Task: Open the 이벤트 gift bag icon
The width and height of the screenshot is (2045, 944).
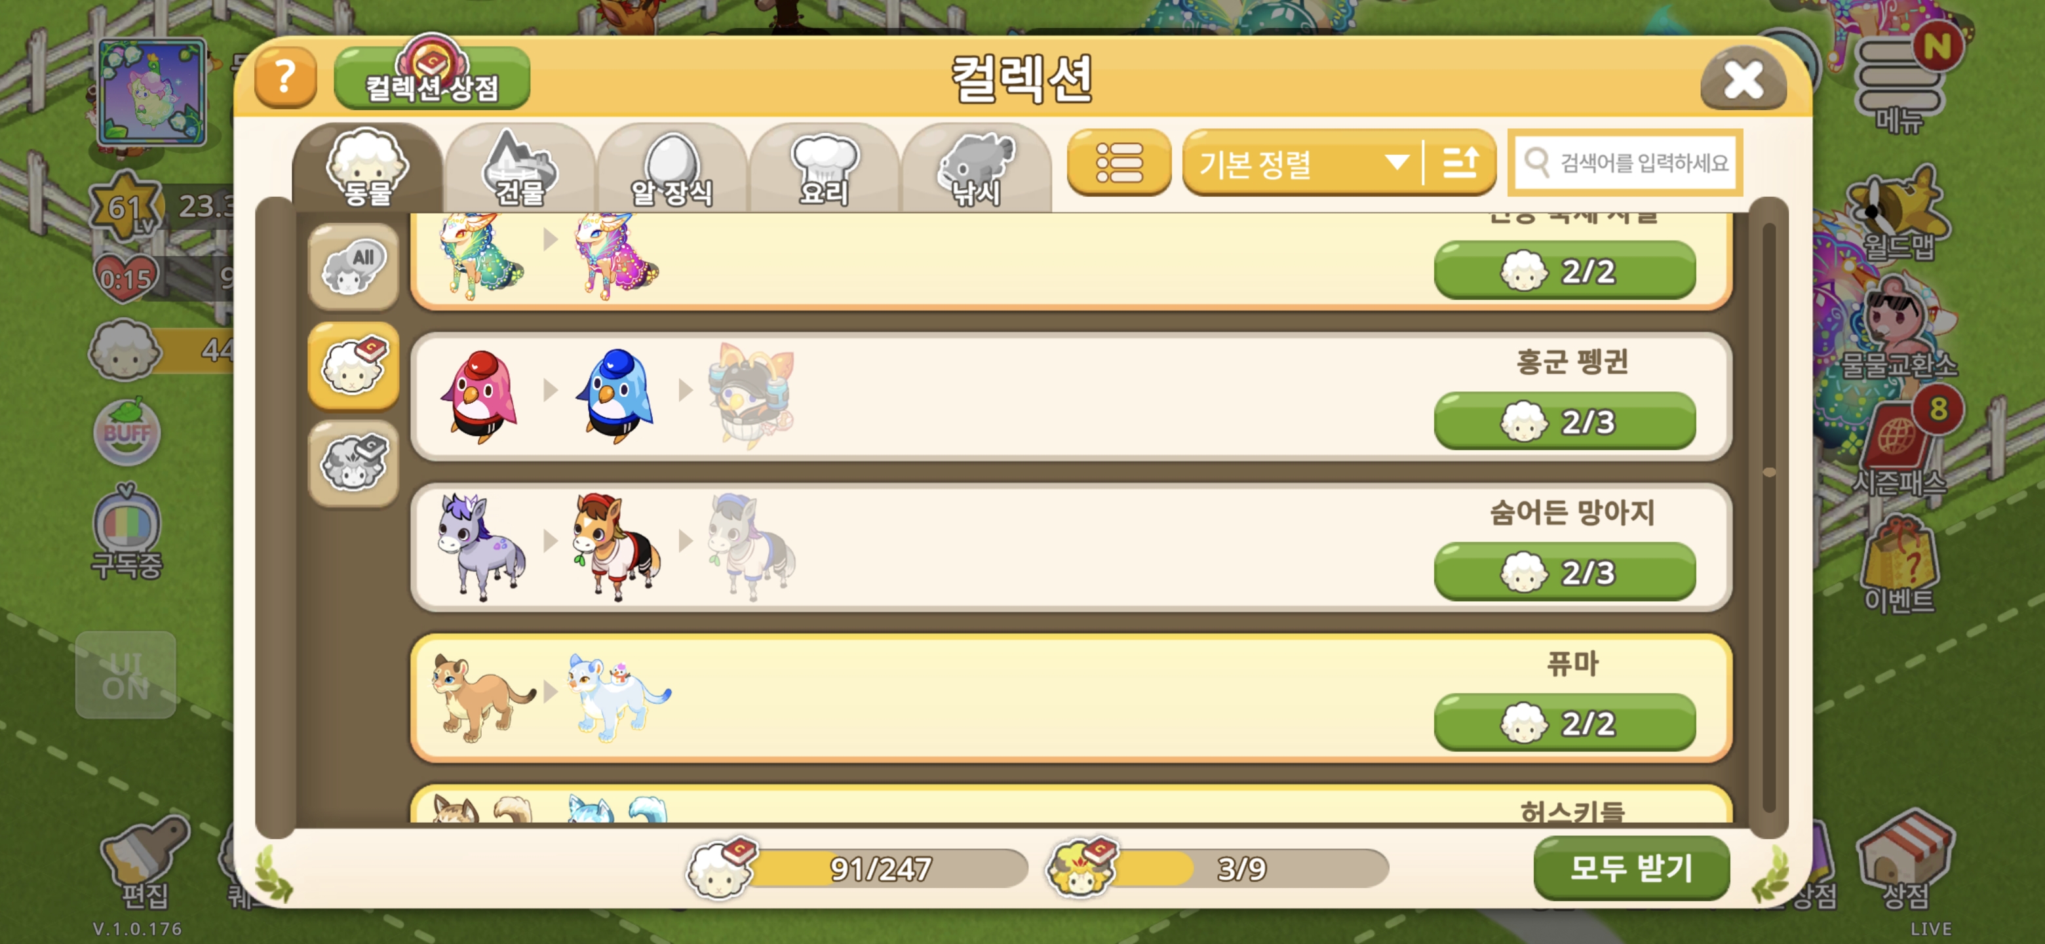Action: tap(1898, 566)
